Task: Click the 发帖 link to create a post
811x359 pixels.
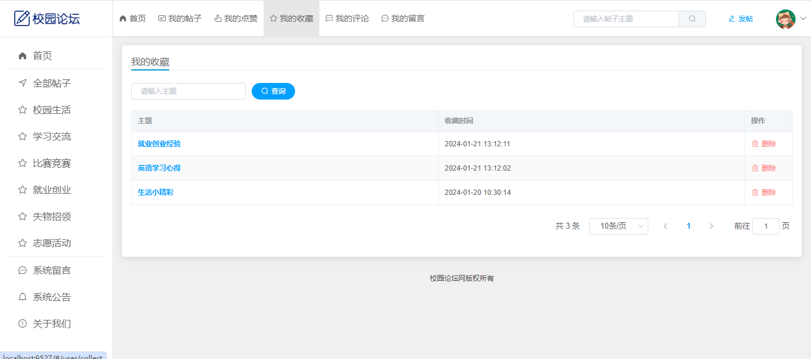Action: coord(740,19)
